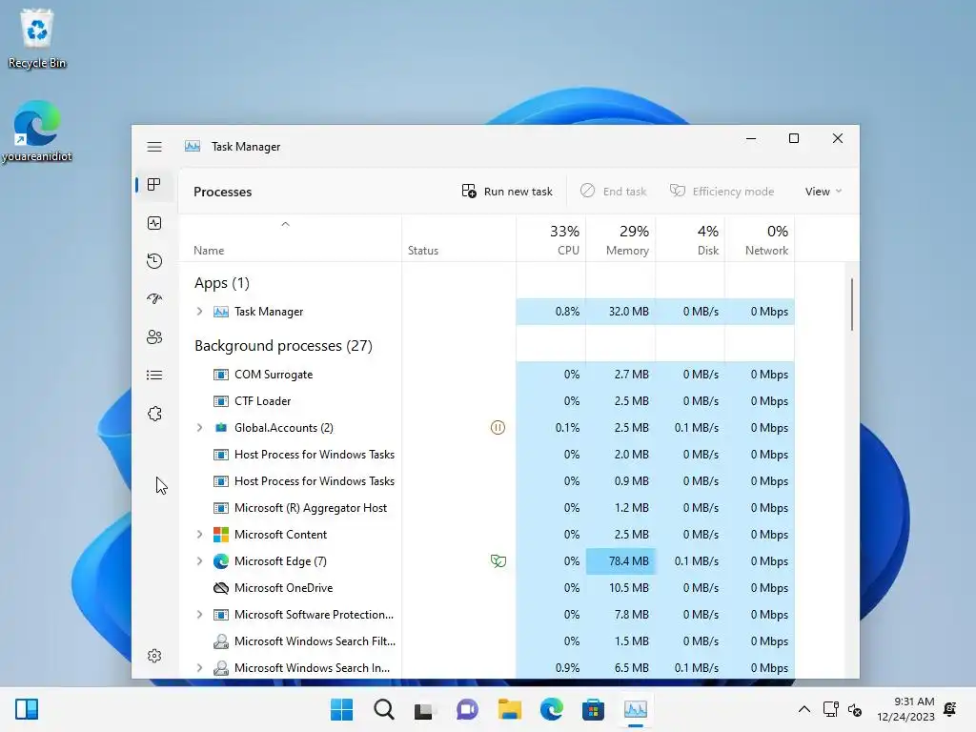Click the 10.5 MB OneDrive memory cell

(620, 587)
